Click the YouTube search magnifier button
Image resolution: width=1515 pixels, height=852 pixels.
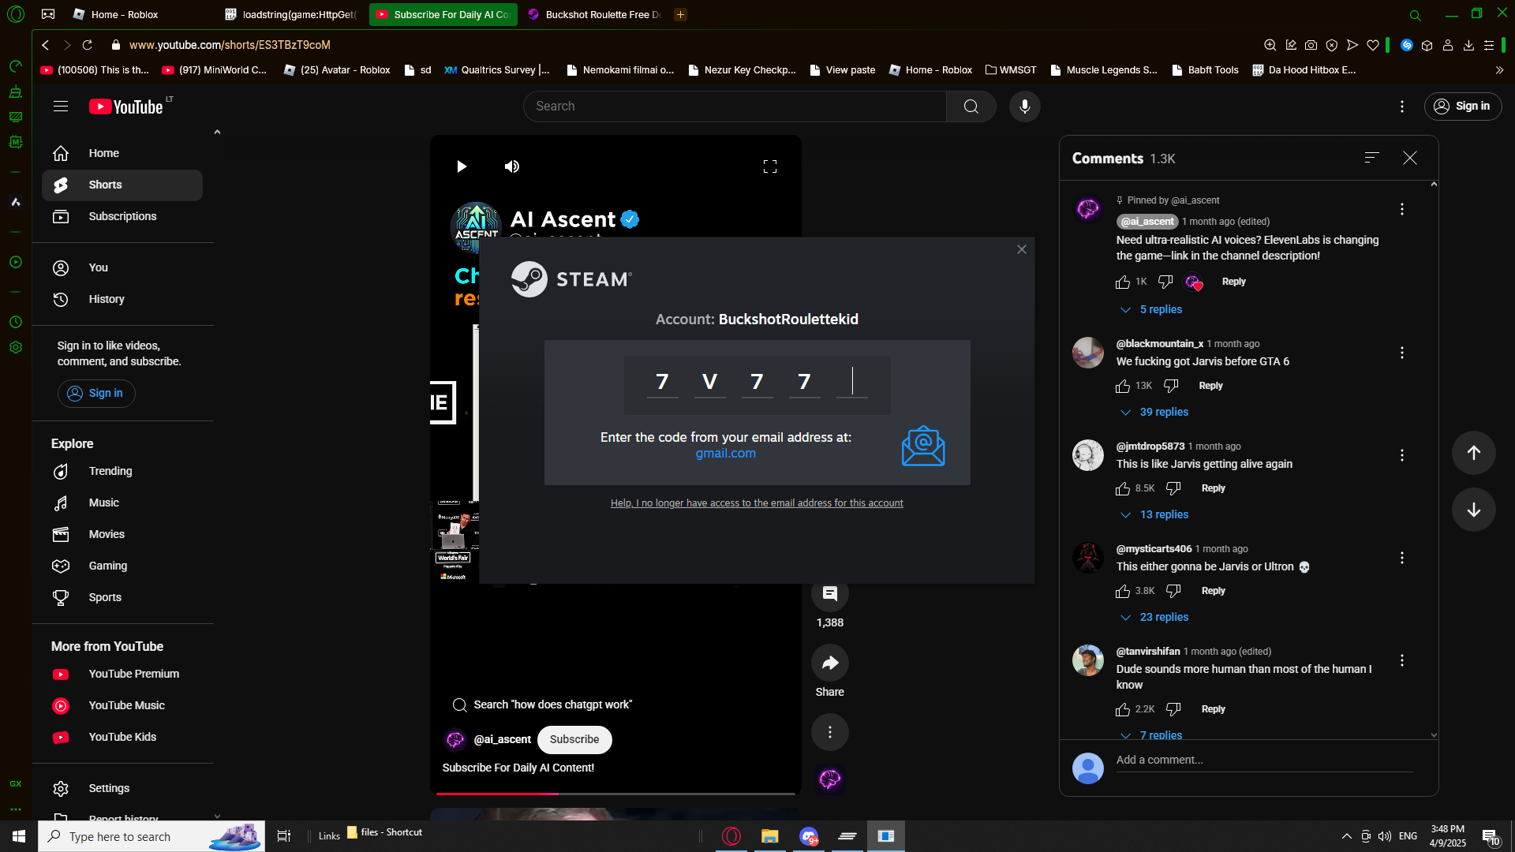coord(971,106)
